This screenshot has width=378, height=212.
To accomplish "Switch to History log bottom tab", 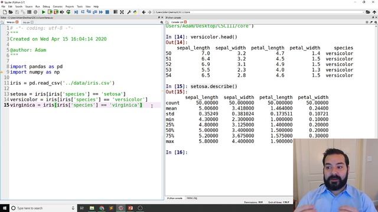I will tap(192, 198).
